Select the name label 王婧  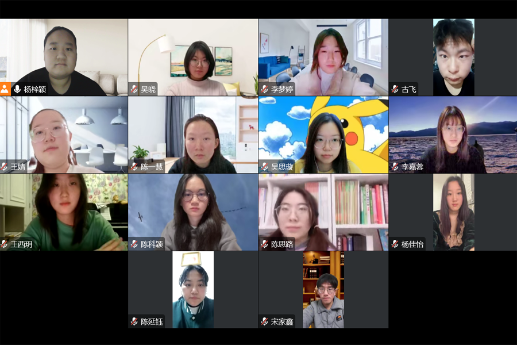[x=18, y=167]
